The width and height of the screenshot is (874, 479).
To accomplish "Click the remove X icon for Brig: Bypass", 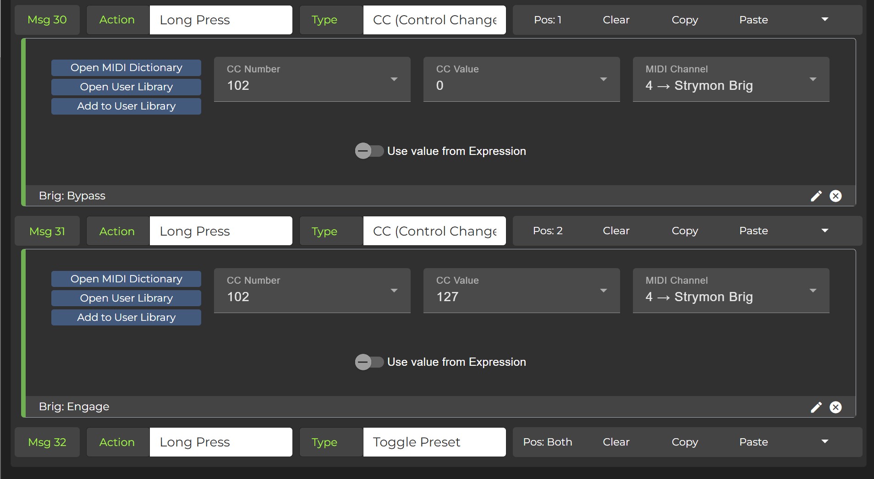I will coord(836,196).
